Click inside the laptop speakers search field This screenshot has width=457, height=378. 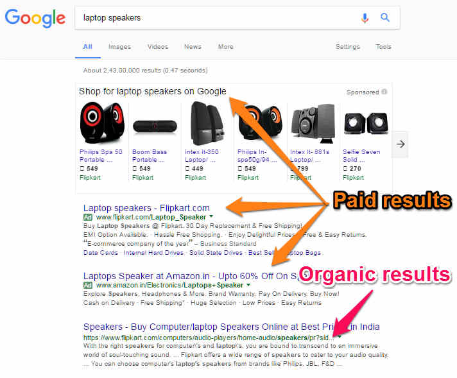216,18
